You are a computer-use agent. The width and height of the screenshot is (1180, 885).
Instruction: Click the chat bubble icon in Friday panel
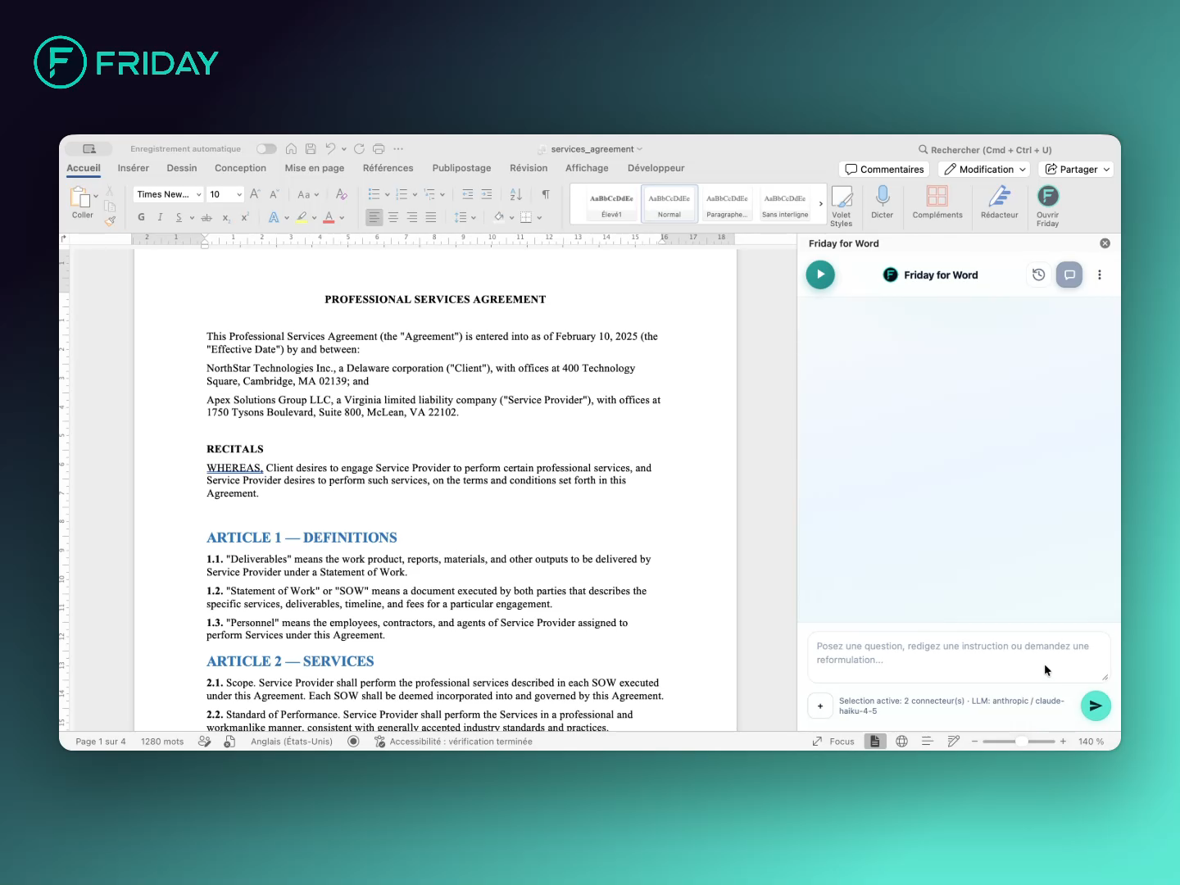1069,275
